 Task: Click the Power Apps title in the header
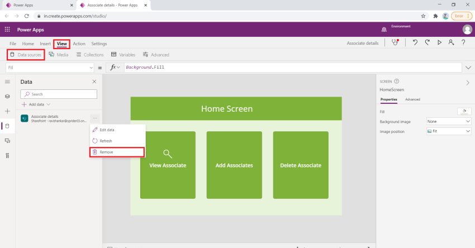[31, 30]
